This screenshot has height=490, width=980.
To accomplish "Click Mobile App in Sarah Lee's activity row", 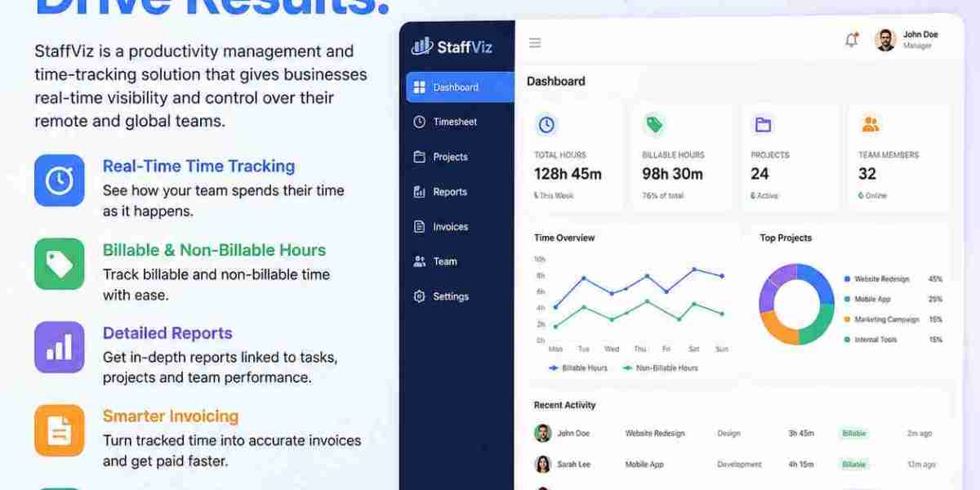I will [644, 465].
